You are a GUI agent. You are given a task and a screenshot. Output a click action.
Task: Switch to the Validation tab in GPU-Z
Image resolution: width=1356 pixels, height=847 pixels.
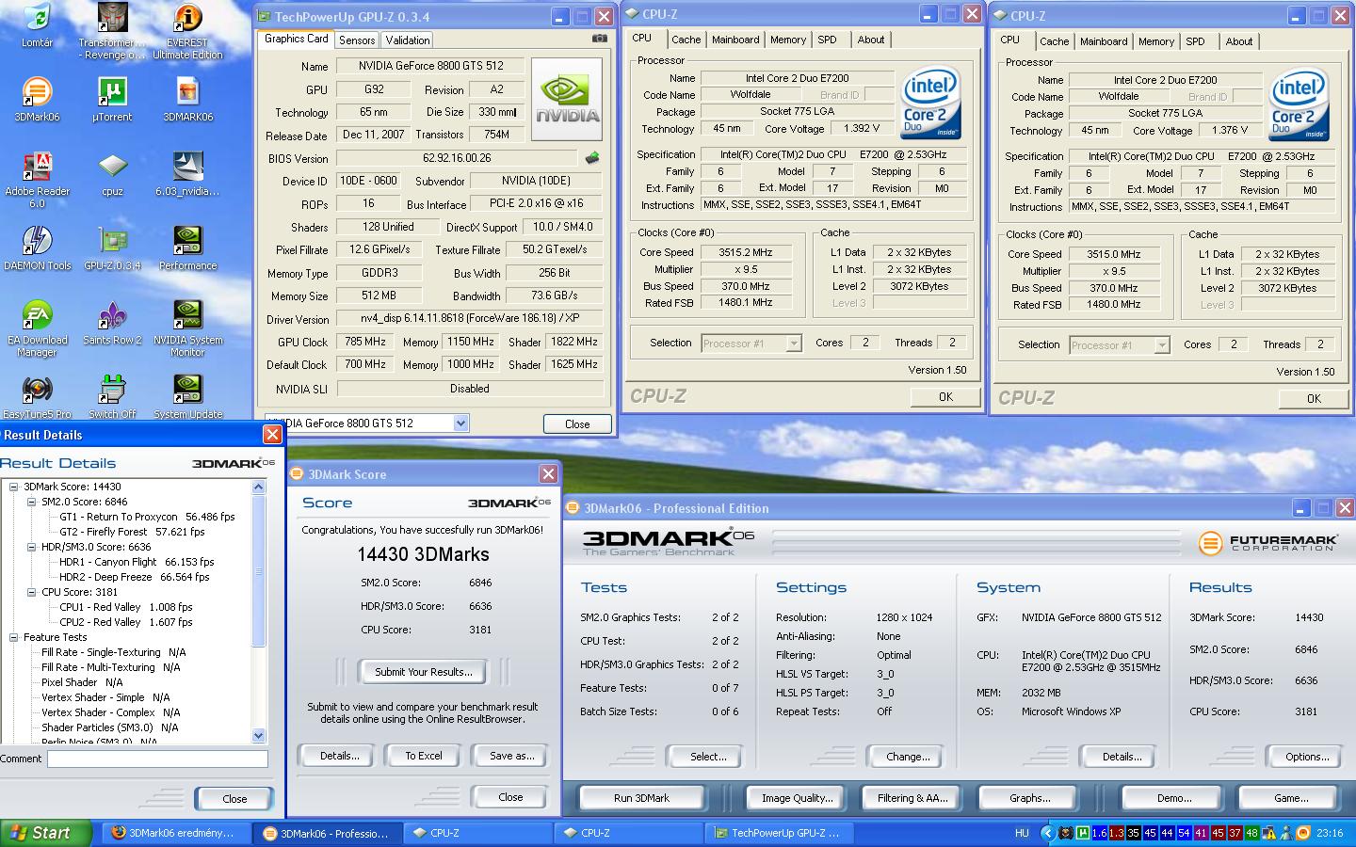coord(408,40)
